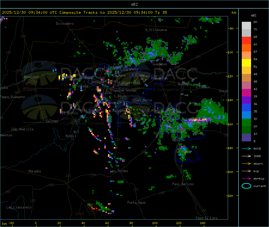Select the yellow 51–54 dBZ color band
The image size is (269, 227).
(x=246, y=63)
